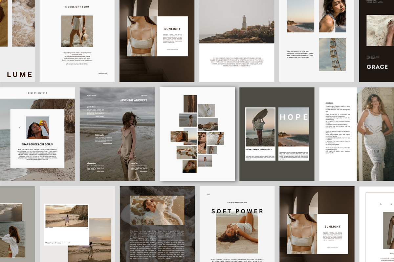
Task: Click the "silent waters" subheading
Action: 92,163
